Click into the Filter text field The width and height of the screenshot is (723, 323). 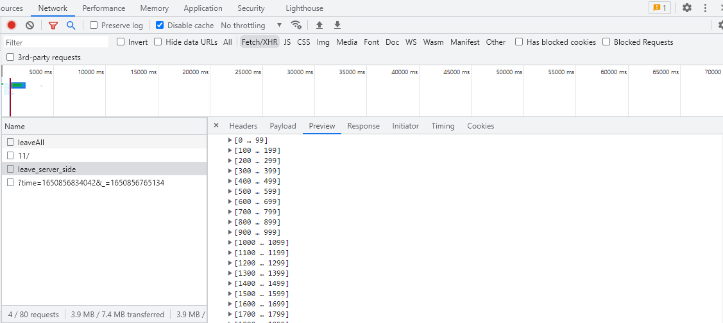click(x=56, y=42)
